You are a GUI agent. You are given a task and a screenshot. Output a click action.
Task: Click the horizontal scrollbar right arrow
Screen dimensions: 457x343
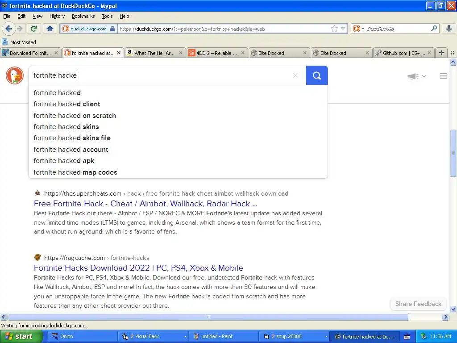(x=445, y=317)
